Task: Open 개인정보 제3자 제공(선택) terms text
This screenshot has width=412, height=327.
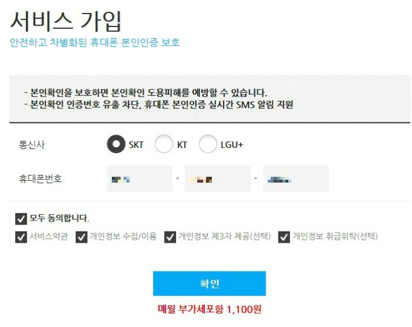Action: (x=225, y=236)
